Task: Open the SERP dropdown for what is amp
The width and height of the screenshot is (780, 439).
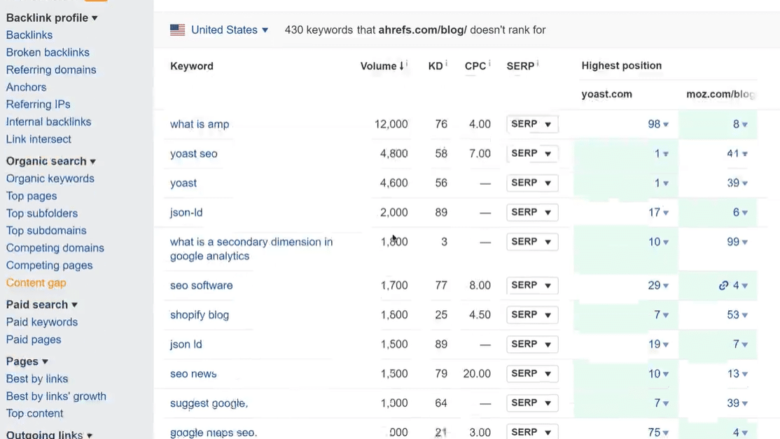Action: pyautogui.click(x=531, y=124)
